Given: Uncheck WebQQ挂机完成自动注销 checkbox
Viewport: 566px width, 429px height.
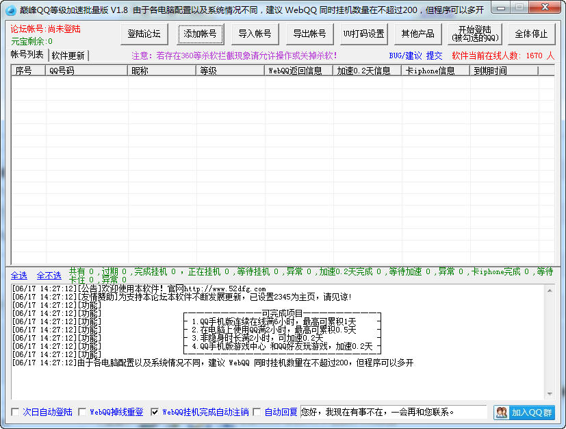Looking at the screenshot, I should click(x=155, y=412).
